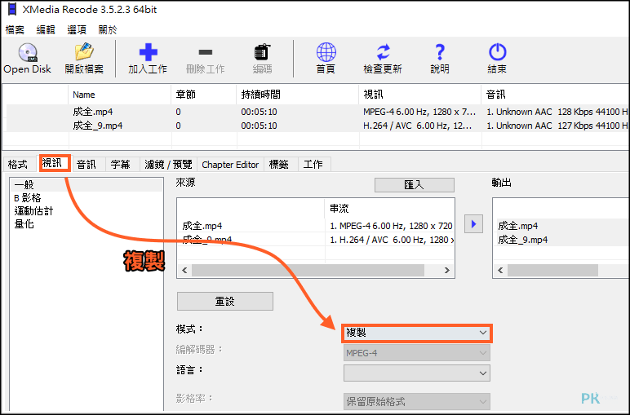Viewport: 630px width, 415px height.
Task: Expand the 編解碼器 MPEG-4 dropdown
Action: [417, 353]
